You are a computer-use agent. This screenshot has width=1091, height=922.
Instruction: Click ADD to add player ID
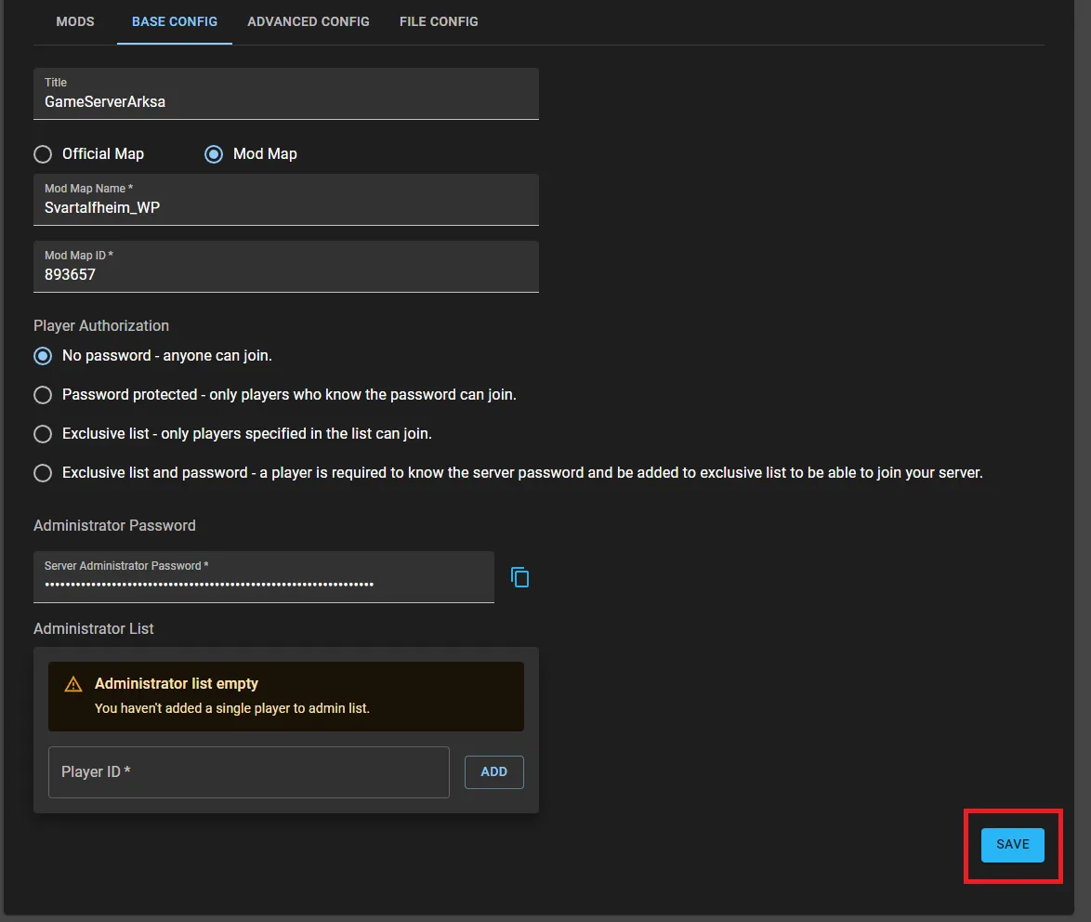(494, 771)
